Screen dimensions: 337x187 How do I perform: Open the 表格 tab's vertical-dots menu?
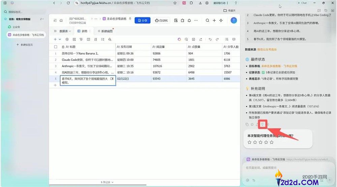(90, 31)
